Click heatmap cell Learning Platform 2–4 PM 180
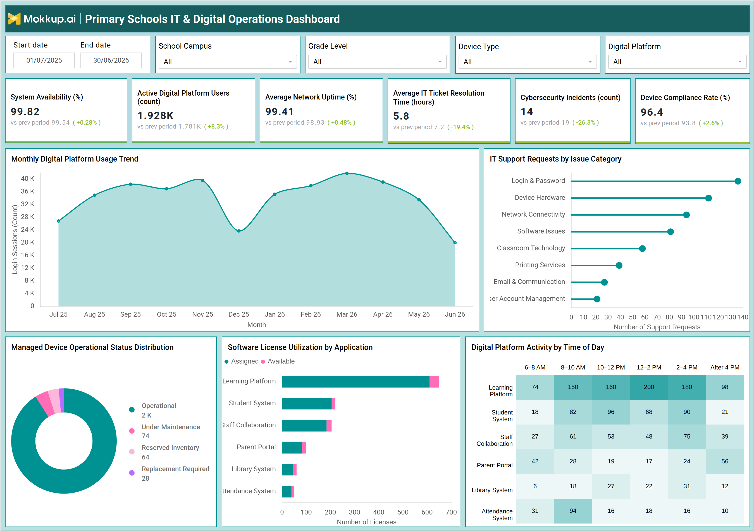The height and width of the screenshot is (531, 754). click(687, 387)
